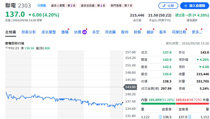Switch to 多空 tab
The image size is (210, 119).
click(x=96, y=32)
